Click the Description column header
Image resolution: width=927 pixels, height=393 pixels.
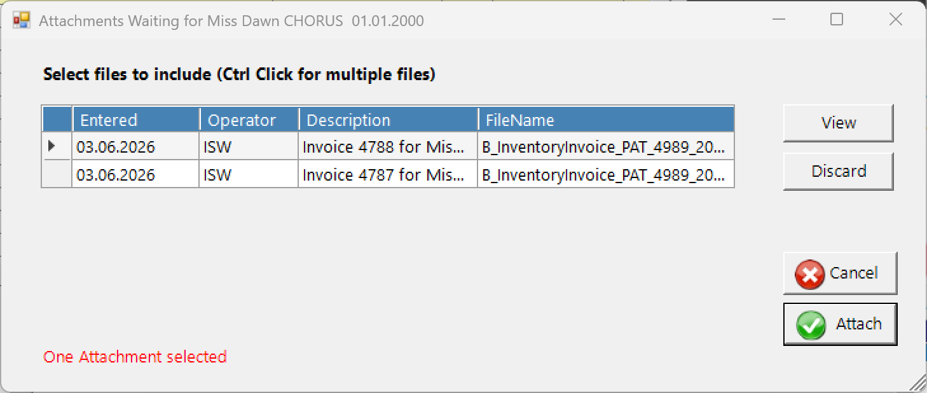point(388,120)
